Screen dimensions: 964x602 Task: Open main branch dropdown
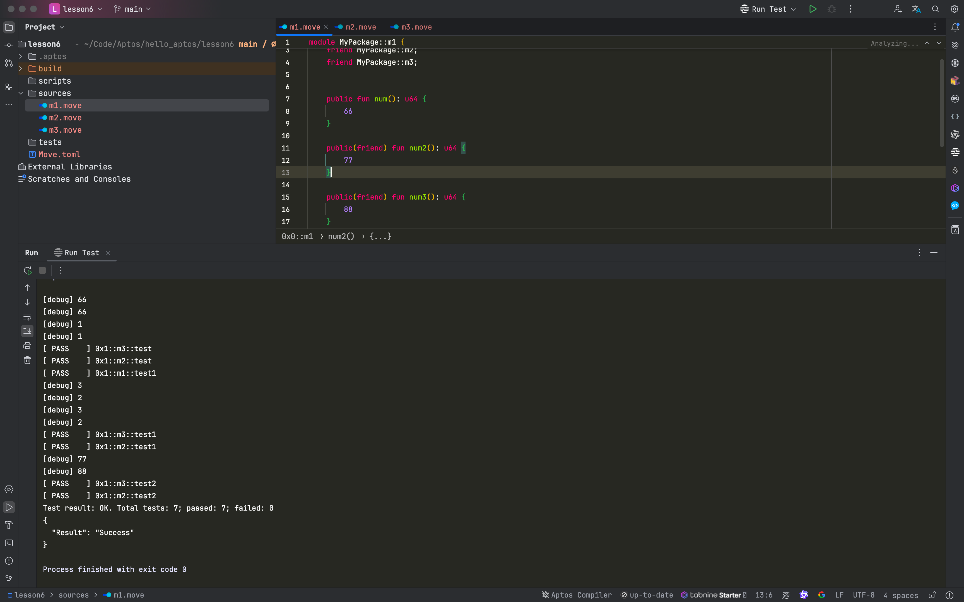pos(132,9)
